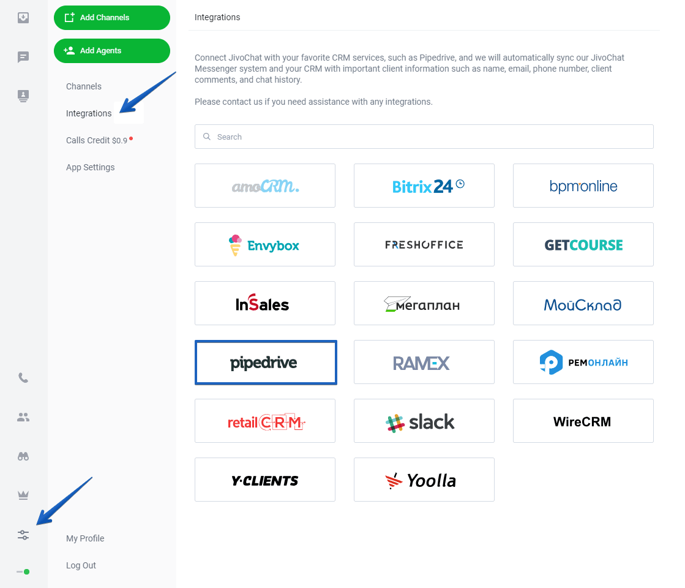The width and height of the screenshot is (685, 588).
Task: Choose the slack integration tile
Action: (424, 421)
